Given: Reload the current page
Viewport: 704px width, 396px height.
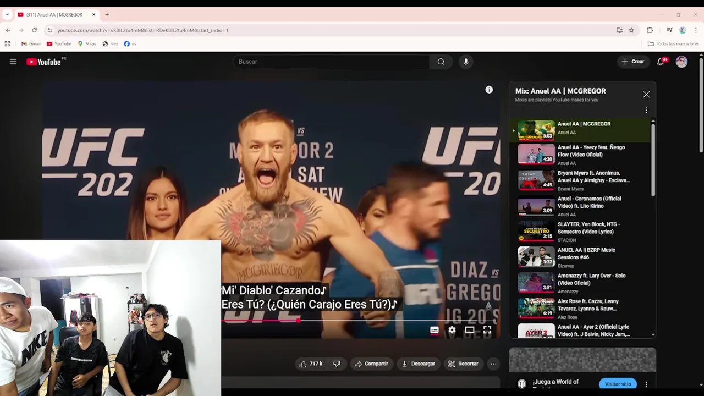Looking at the screenshot, I should tap(34, 30).
